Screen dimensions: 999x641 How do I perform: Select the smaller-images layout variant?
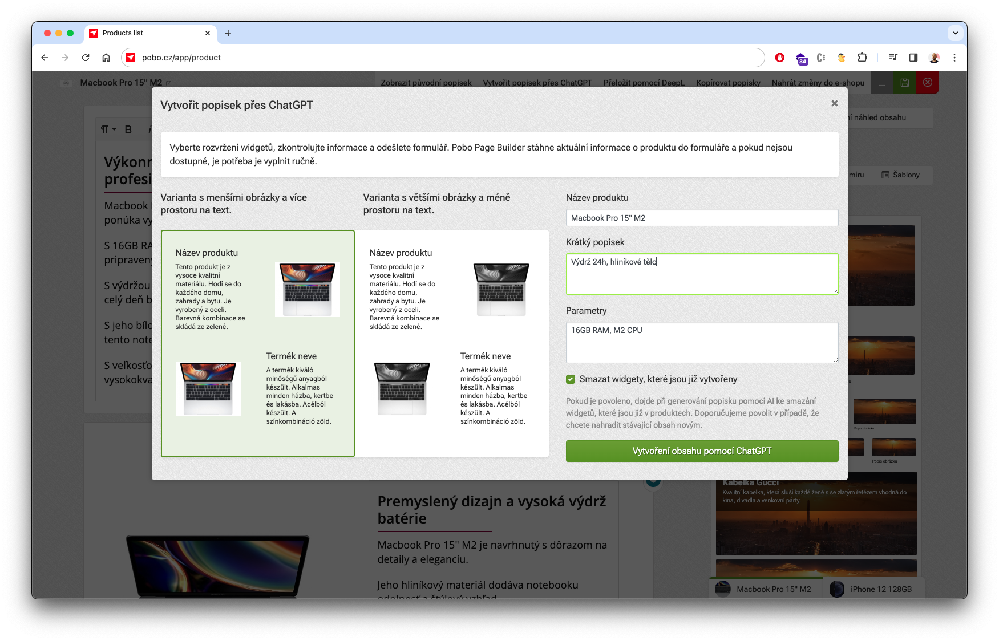(x=258, y=343)
